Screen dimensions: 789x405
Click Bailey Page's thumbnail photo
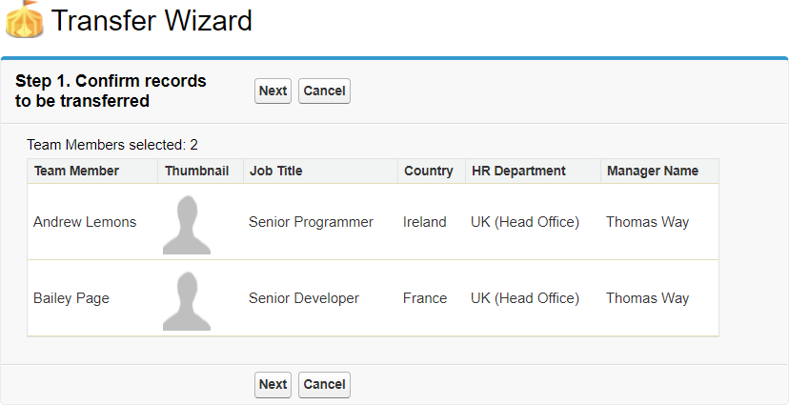point(187,299)
